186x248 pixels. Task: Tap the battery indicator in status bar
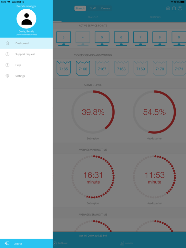182,2
